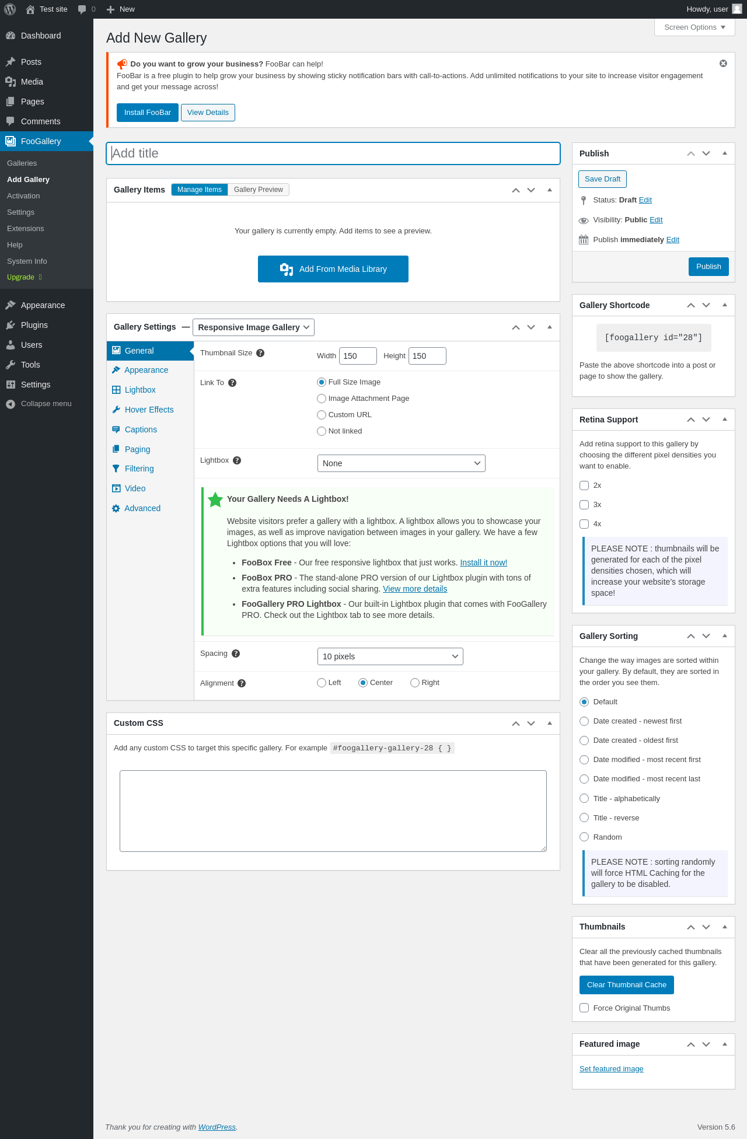Click the Media icon in sidebar
Image resolution: width=747 pixels, height=1139 pixels.
pos(11,82)
